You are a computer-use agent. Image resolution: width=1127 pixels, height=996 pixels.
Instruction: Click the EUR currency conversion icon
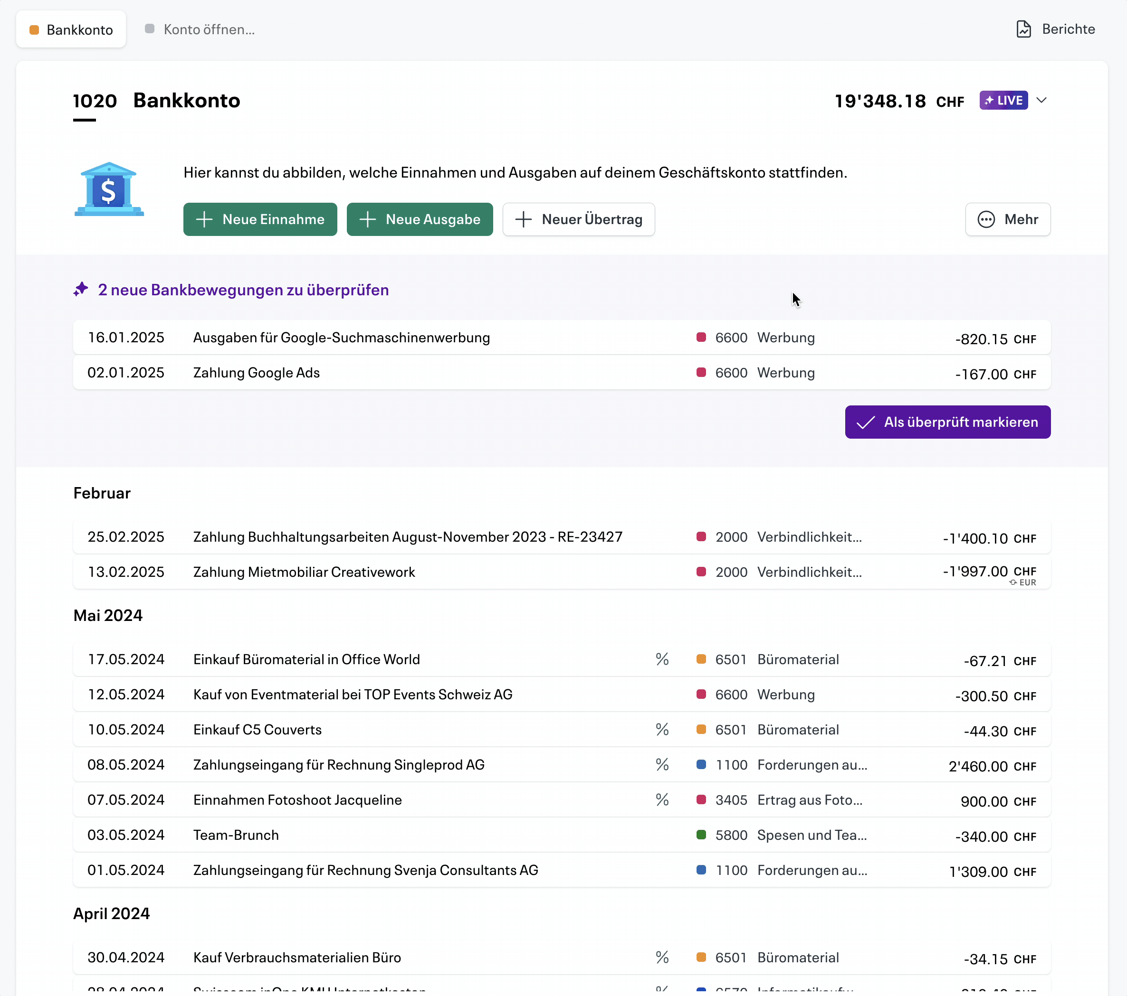click(1013, 583)
